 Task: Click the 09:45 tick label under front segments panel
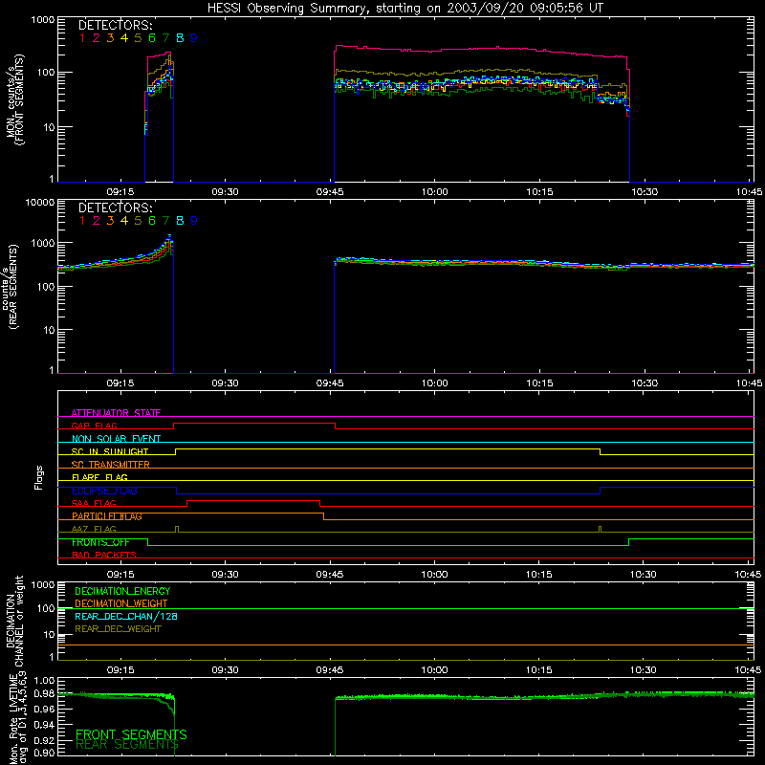(x=330, y=192)
